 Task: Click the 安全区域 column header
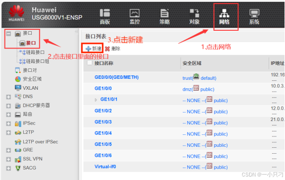pos(192,63)
